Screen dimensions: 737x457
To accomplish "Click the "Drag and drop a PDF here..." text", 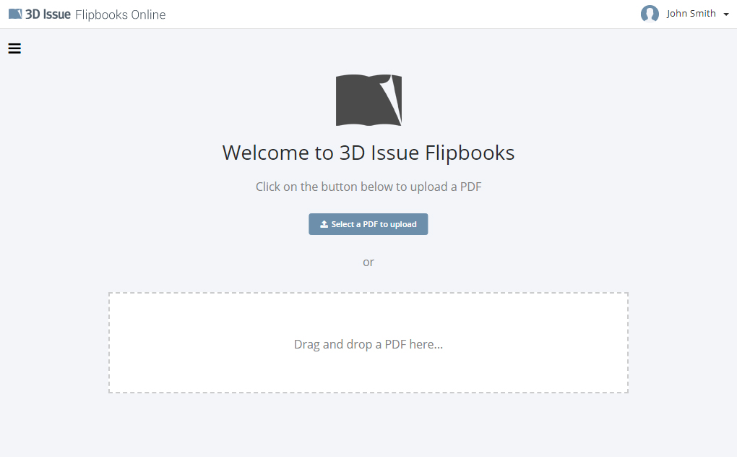I will coord(368,344).
